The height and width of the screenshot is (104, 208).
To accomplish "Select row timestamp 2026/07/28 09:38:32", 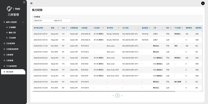I will pyautogui.click(x=40, y=58).
